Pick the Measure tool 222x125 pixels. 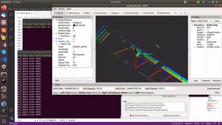[x=114, y=13]
